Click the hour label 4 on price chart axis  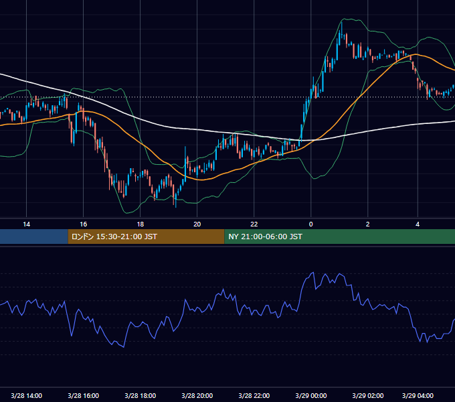tap(418, 224)
